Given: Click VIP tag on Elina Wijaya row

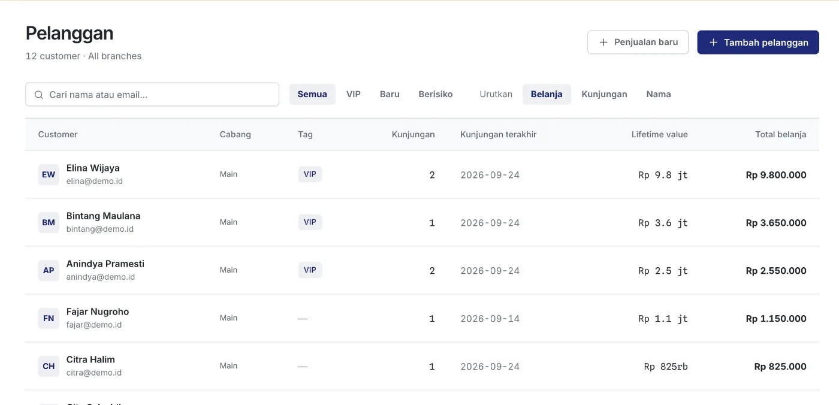Looking at the screenshot, I should [310, 174].
